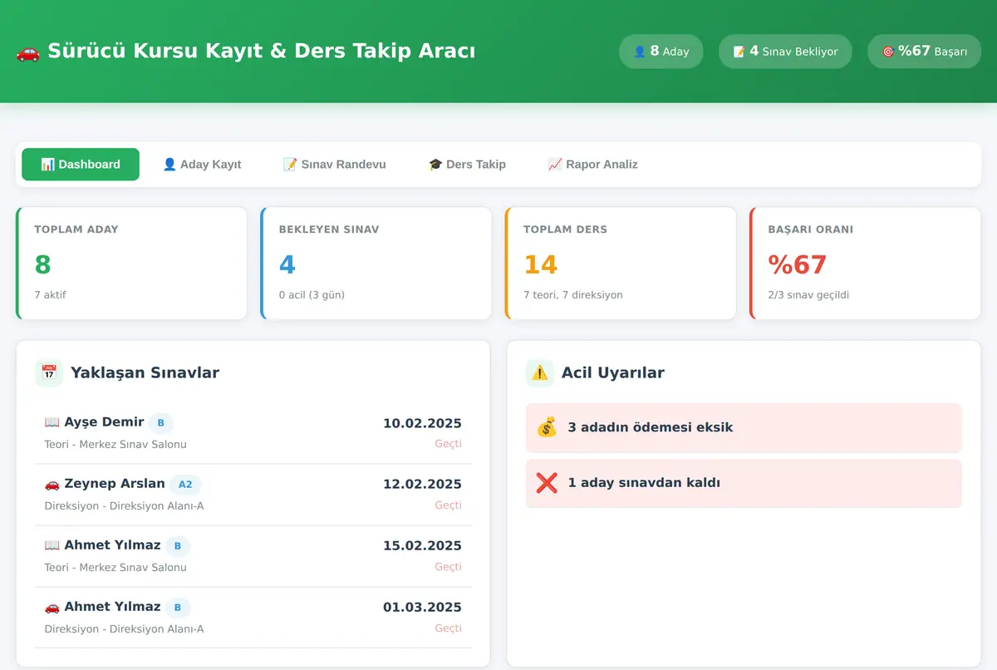Select the '1 aday sınavdan kaldı' alert
Screen dimensions: 997x670
[744, 482]
